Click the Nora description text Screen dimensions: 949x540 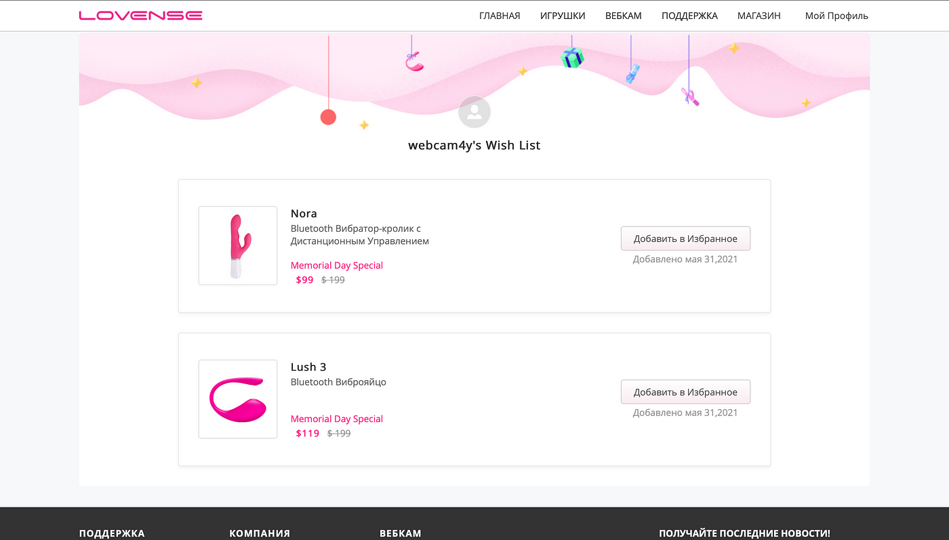point(360,234)
